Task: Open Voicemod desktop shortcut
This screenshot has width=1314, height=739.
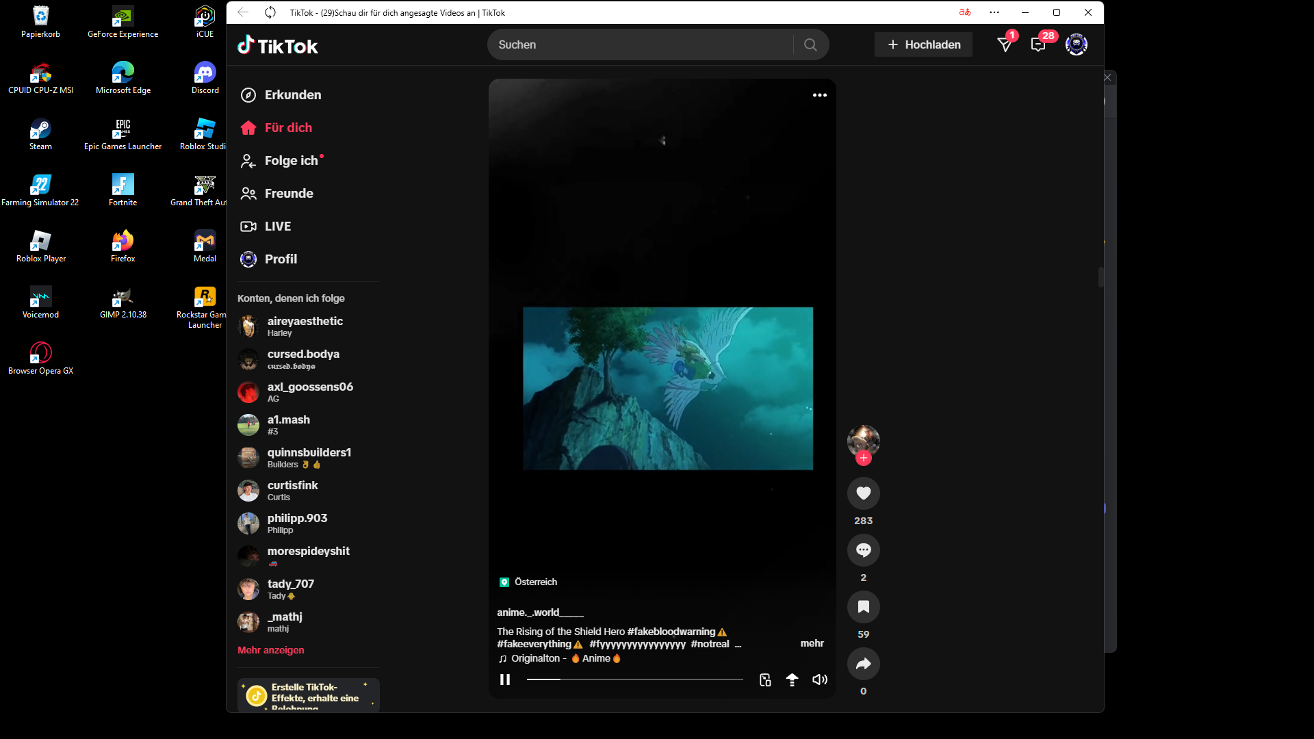Action: pos(40,302)
